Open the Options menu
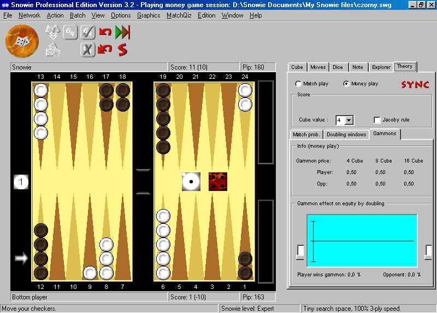The height and width of the screenshot is (313, 437). [x=121, y=15]
